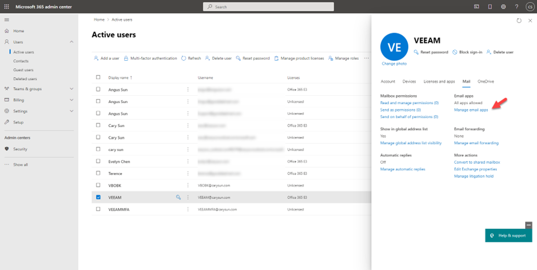Open the CS account avatar

tap(530, 7)
